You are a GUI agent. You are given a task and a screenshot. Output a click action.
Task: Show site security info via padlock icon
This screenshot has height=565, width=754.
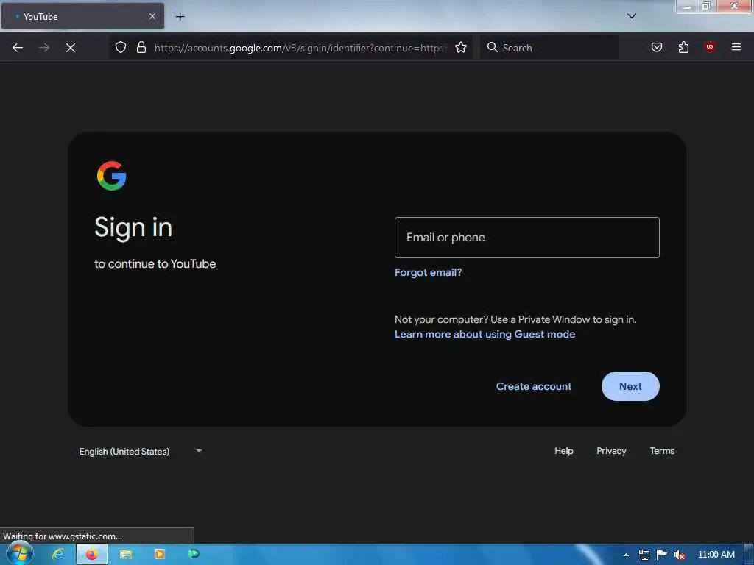click(141, 47)
